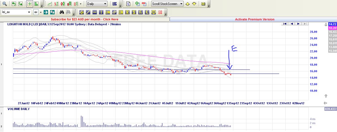
Task: Click the yellow envelope mail icon
Action: 203,4
